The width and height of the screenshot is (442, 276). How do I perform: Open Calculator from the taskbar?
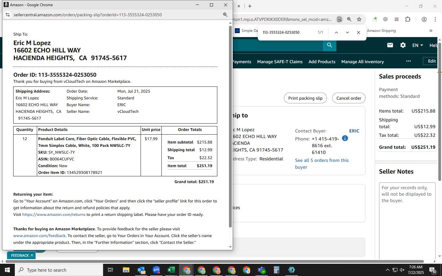(277, 270)
